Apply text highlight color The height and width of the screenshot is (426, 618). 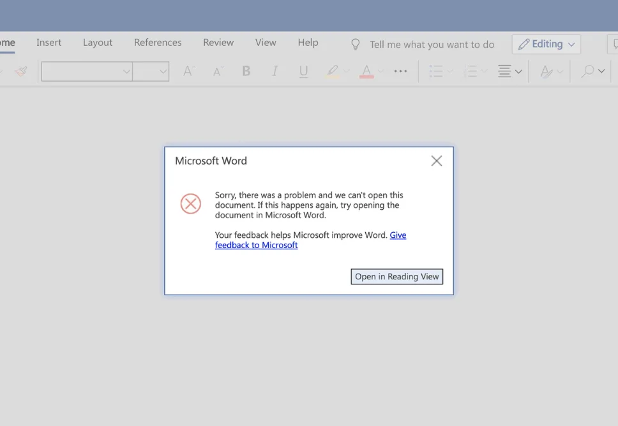pyautogui.click(x=332, y=71)
